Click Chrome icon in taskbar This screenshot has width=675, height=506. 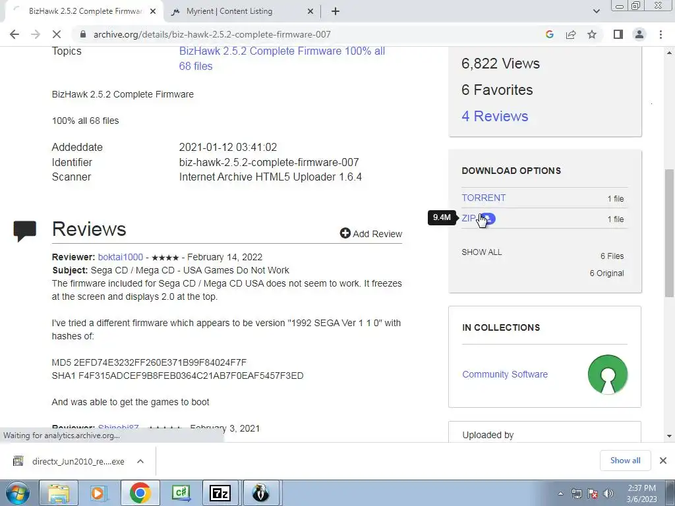(140, 493)
